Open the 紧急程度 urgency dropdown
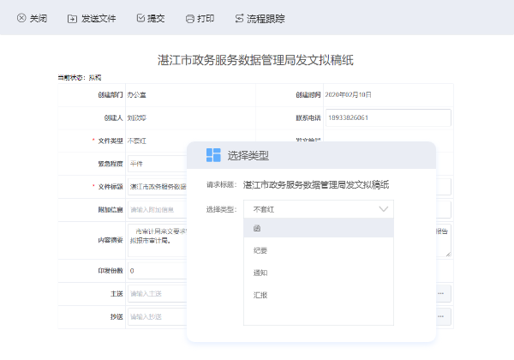This screenshot has height=360, width=514. click(154, 163)
